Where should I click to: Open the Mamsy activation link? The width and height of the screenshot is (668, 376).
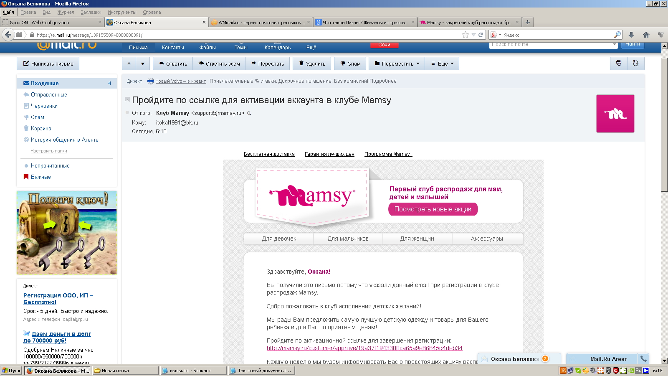click(364, 348)
